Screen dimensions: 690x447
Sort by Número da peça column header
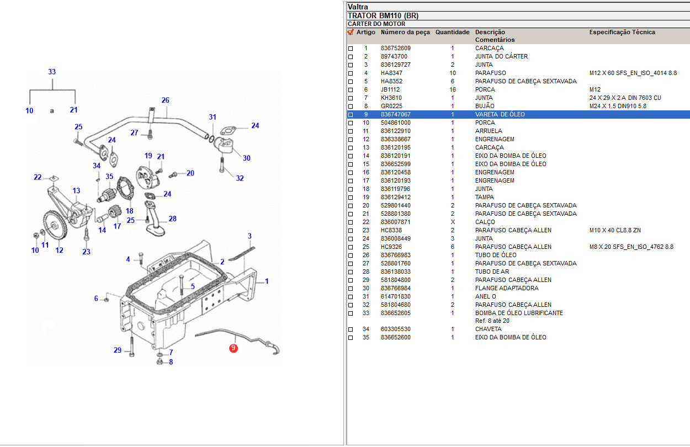[405, 32]
